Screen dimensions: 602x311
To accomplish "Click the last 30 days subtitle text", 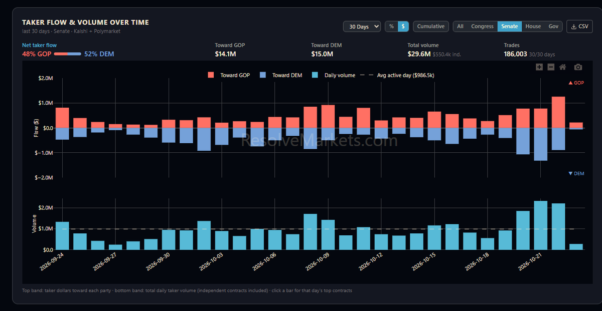I will coord(71,31).
